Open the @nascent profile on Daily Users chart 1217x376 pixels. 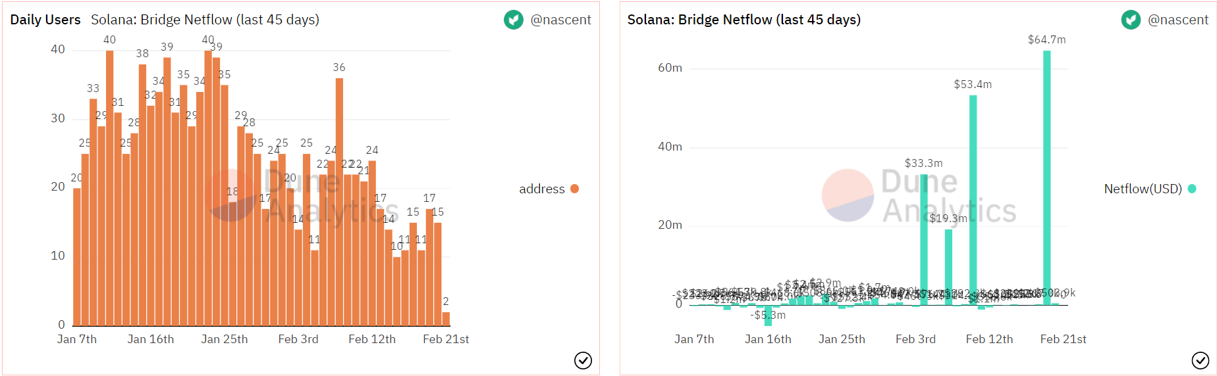tap(560, 20)
